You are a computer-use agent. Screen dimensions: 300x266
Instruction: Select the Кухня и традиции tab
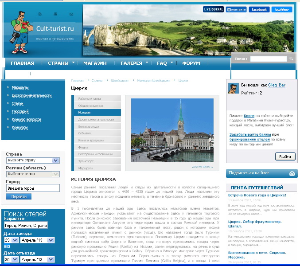(97, 140)
